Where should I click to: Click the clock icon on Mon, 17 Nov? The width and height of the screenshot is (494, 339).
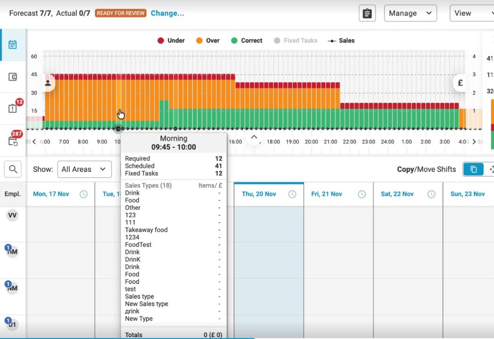tap(83, 194)
